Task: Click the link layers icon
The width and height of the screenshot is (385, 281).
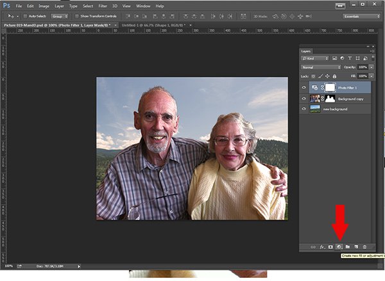Action: tap(313, 246)
